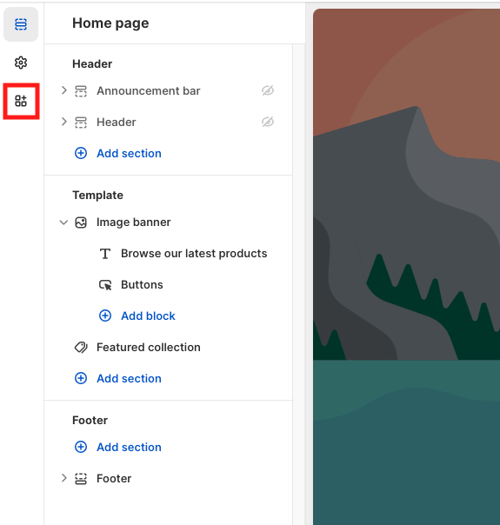The image size is (500, 525).
Task: Click the Featured collection tag icon
Action: (x=81, y=348)
